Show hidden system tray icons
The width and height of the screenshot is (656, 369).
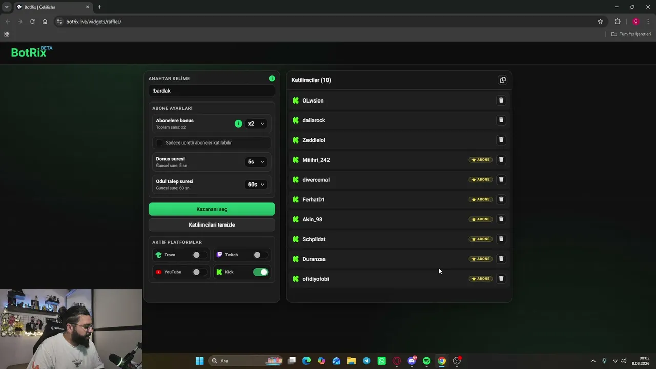tap(593, 361)
